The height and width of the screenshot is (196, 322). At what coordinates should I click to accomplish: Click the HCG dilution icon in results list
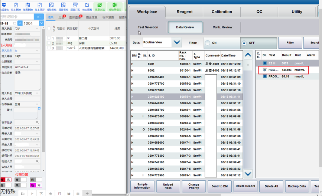265,70
